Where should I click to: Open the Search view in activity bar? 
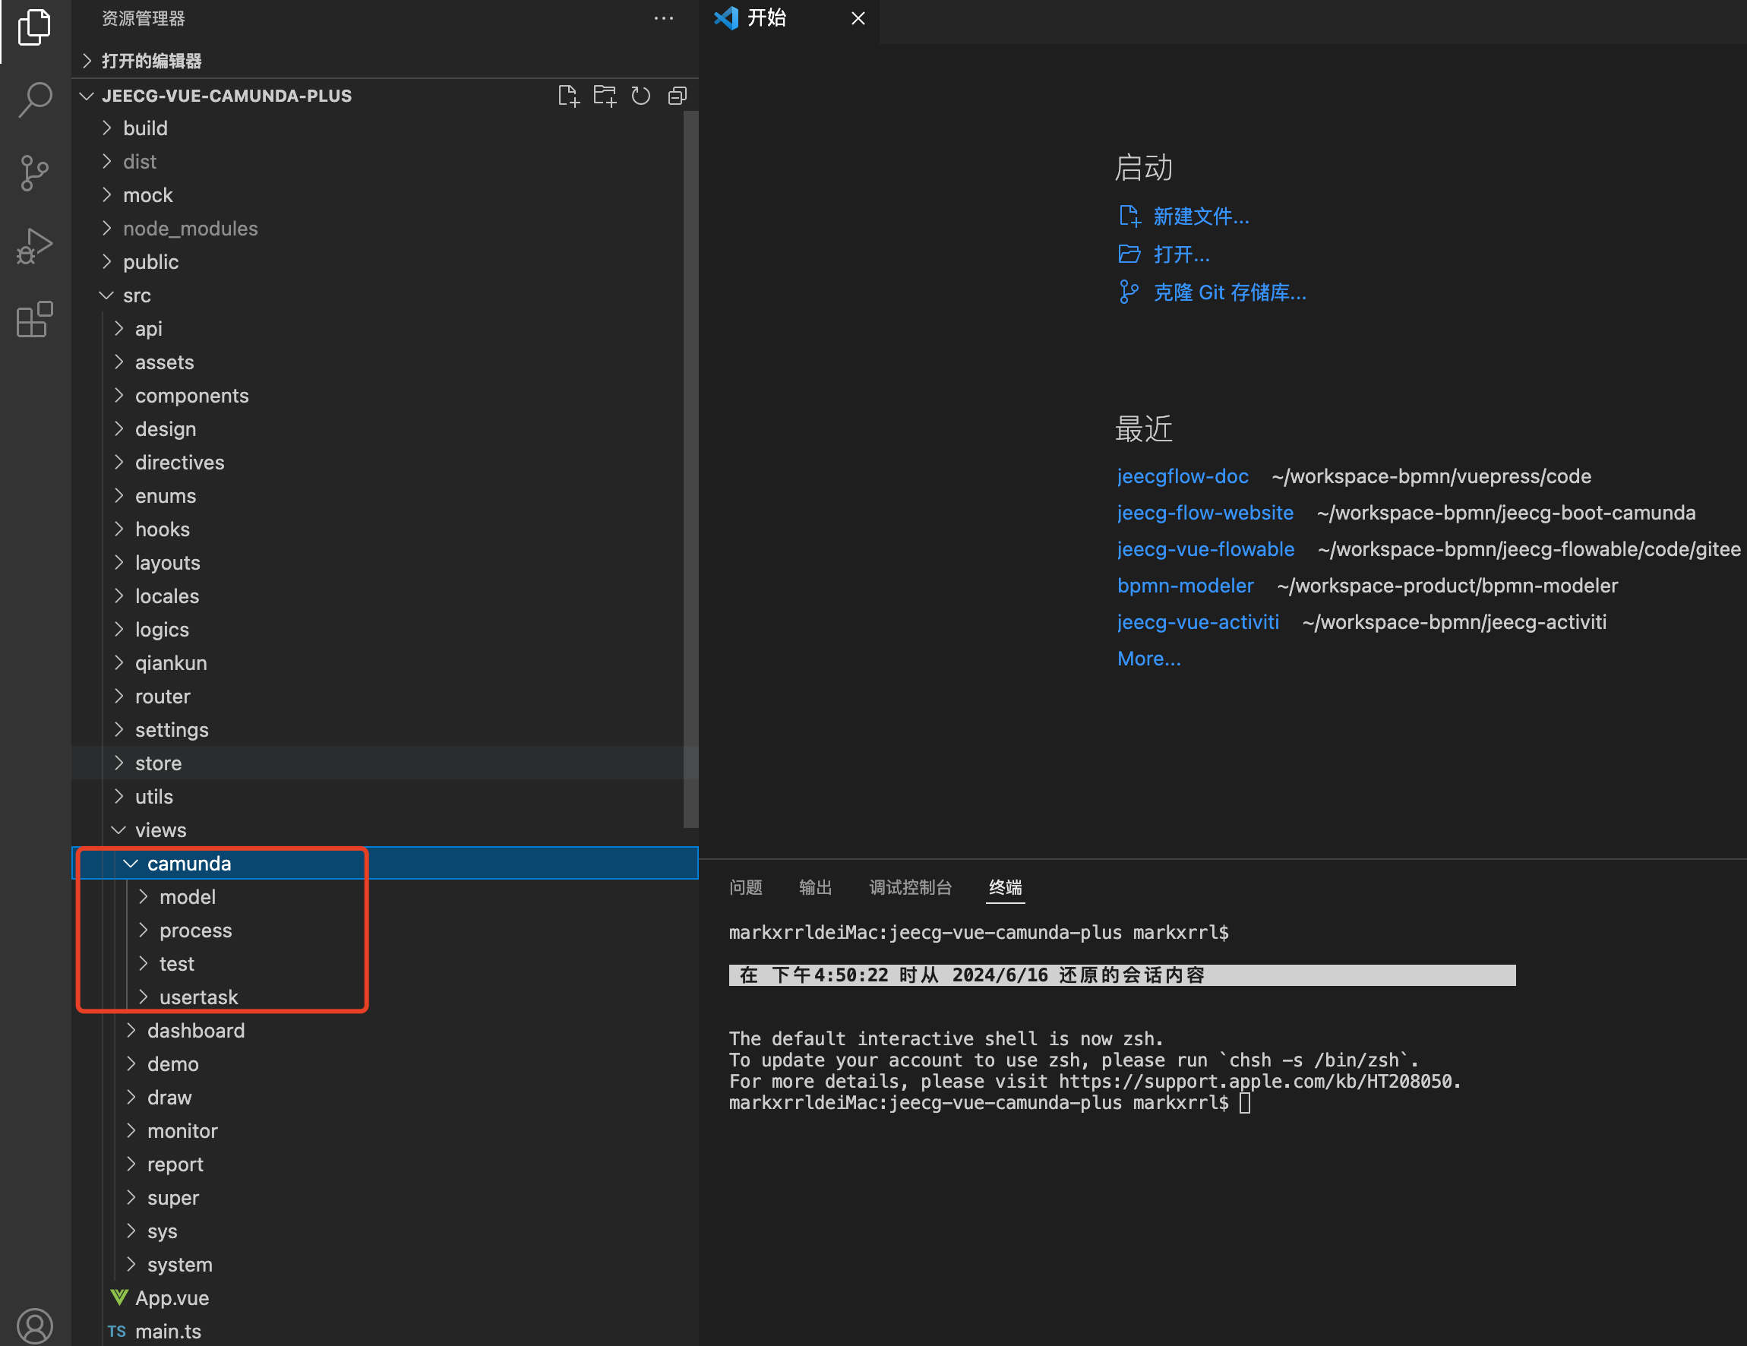[34, 100]
